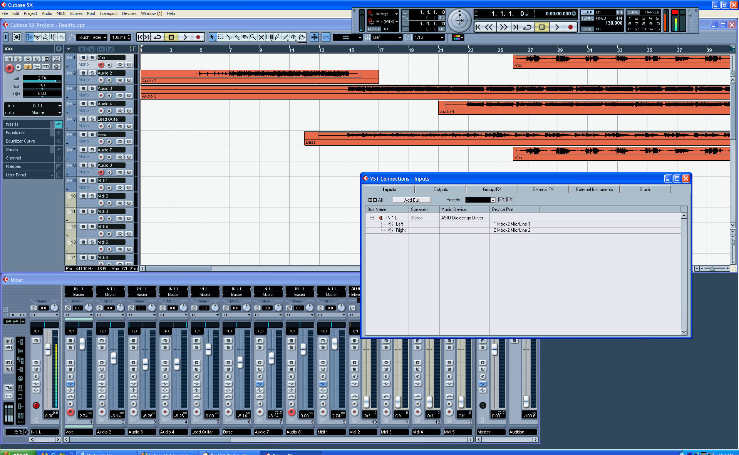739x455 pixels.
Task: Click Rewind in the Transport panel
Action: 489,27
